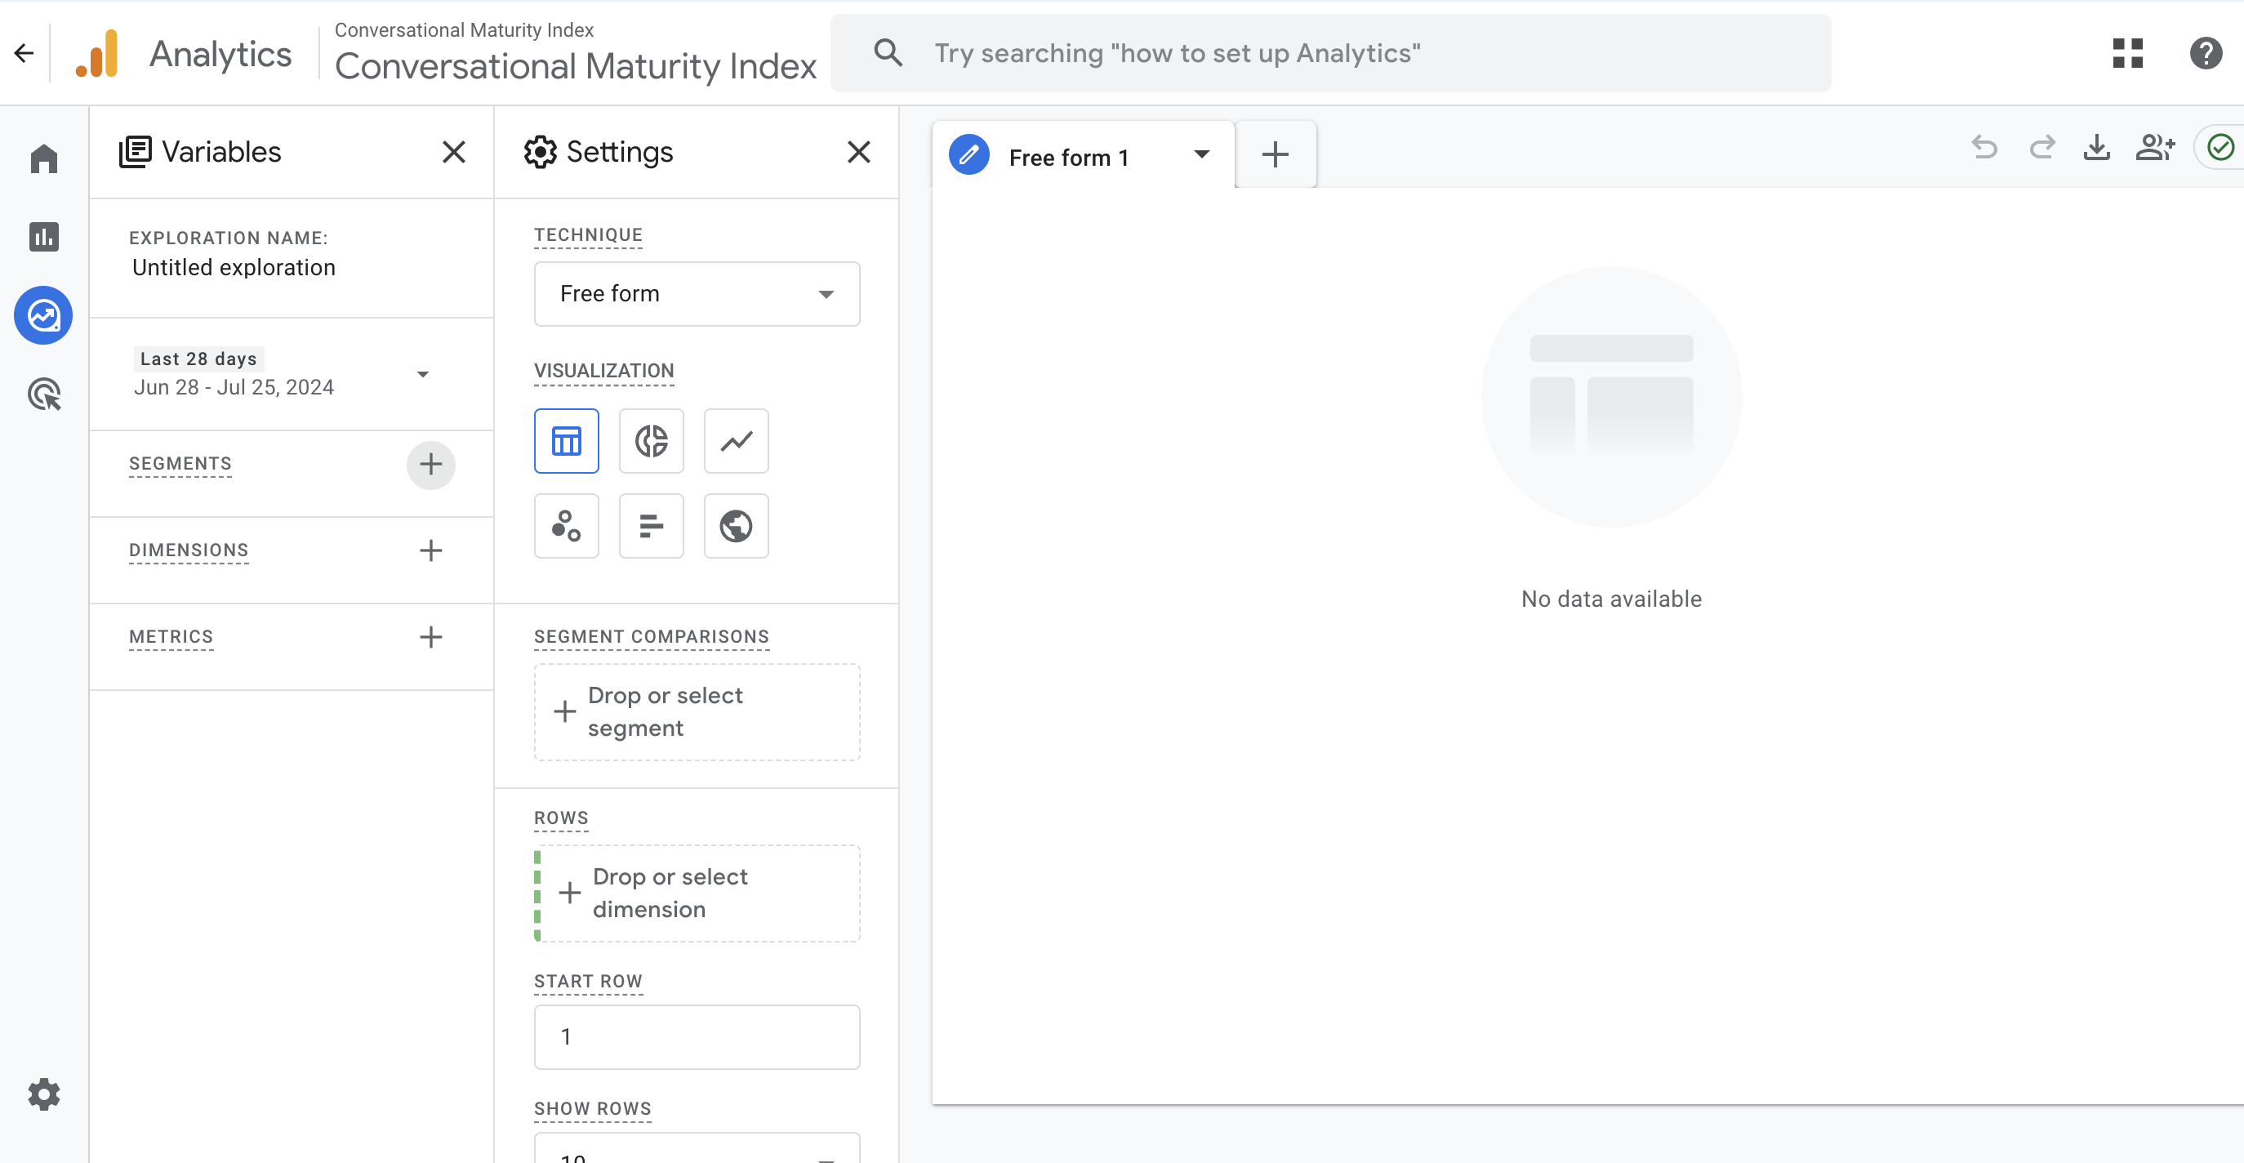Open the Google apps grid
The image size is (2244, 1163).
[2127, 53]
